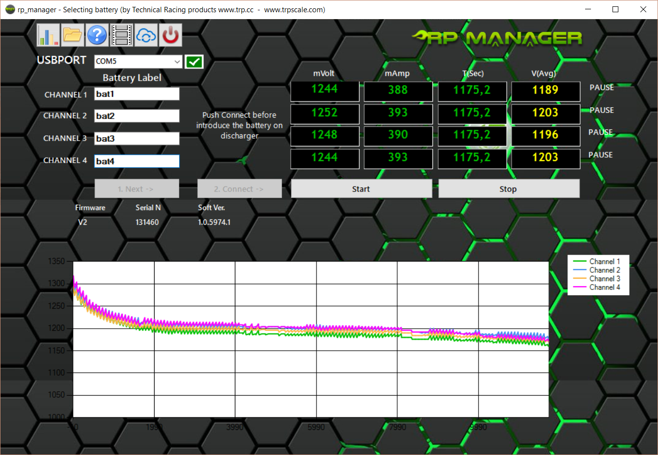
Task: Click V(Avg) value 1203 in Channel 2 row
Action: pos(545,114)
